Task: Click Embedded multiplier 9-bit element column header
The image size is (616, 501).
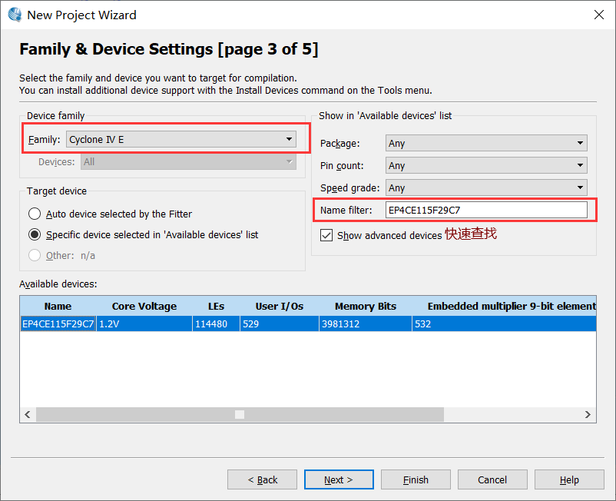Action: pos(505,306)
